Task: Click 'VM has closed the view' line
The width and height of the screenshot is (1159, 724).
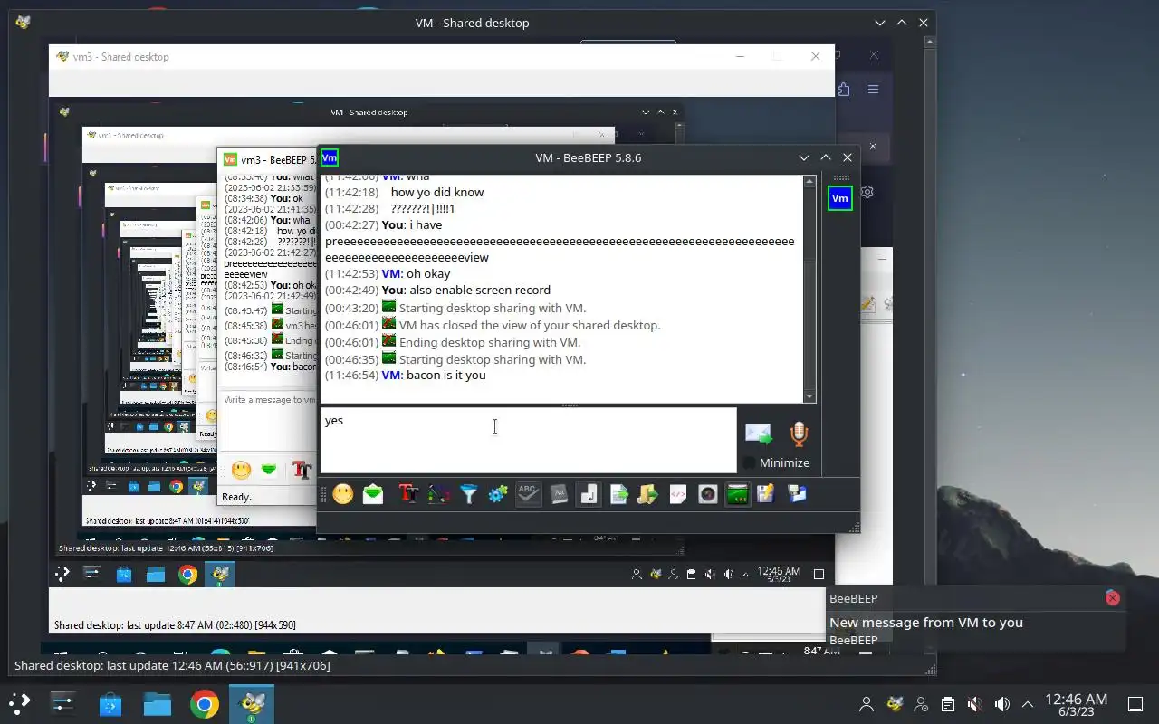Action: (x=530, y=325)
